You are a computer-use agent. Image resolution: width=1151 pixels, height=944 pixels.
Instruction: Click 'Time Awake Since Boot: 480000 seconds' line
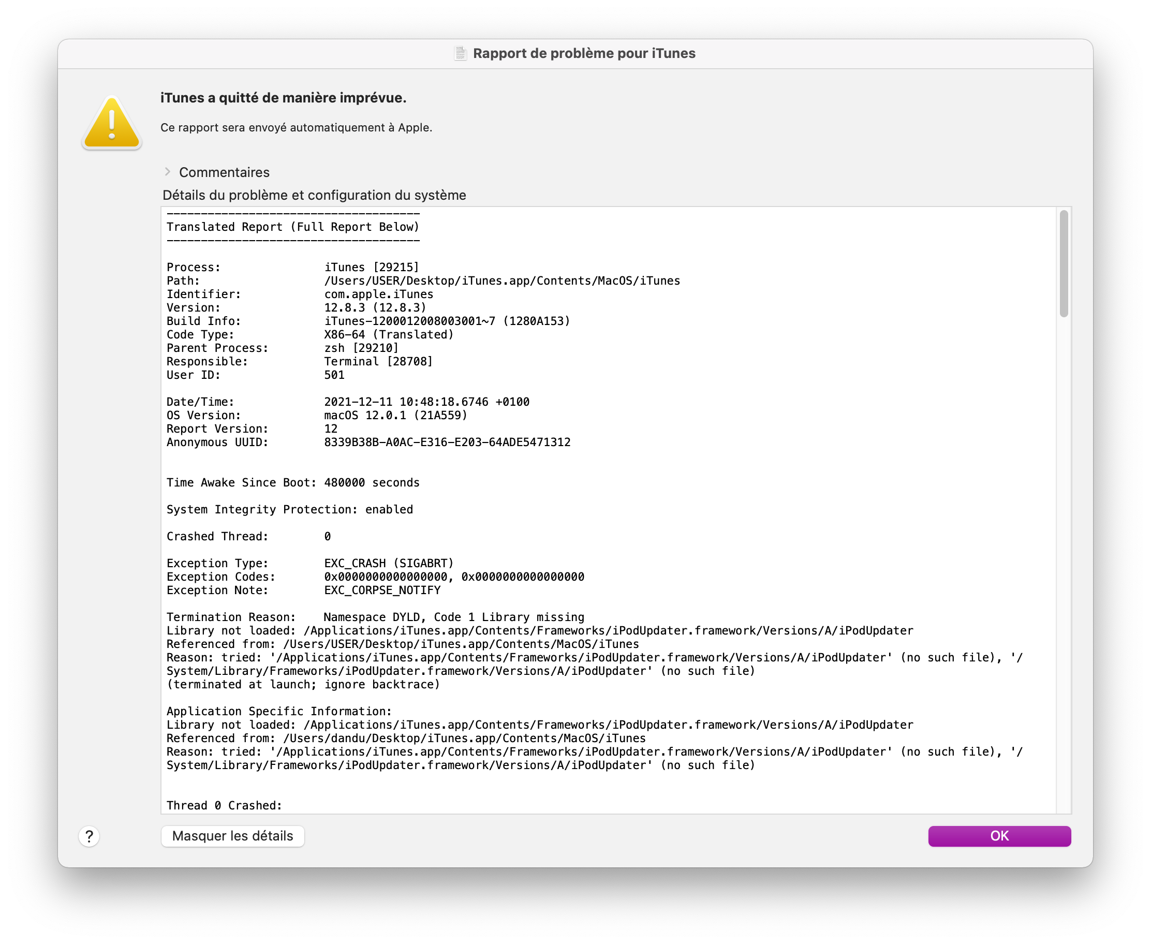click(x=292, y=482)
